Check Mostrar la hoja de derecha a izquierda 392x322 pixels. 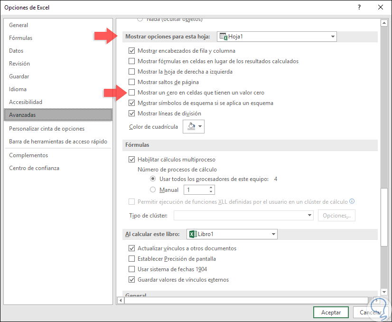[x=132, y=72]
